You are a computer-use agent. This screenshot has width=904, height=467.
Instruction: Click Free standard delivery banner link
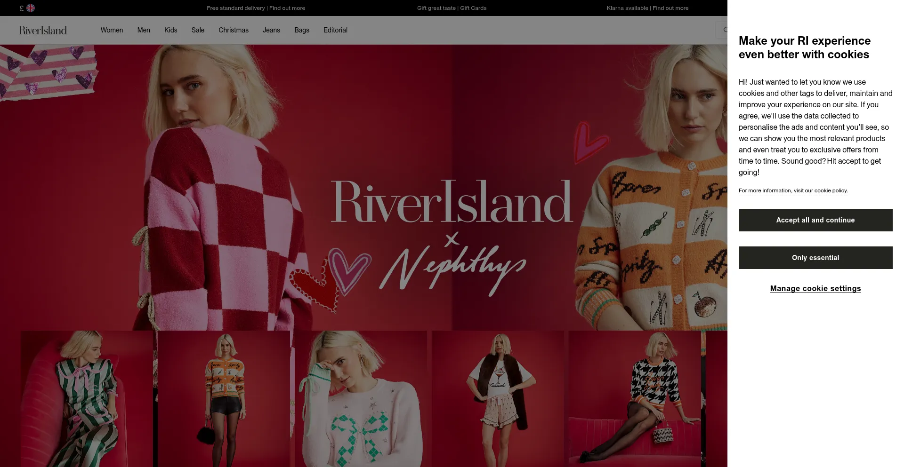click(x=256, y=8)
